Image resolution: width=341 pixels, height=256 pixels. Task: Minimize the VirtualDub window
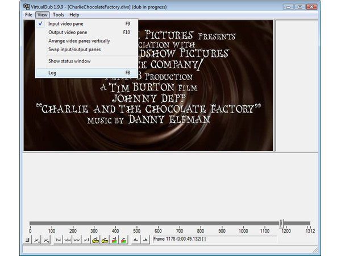288,7
